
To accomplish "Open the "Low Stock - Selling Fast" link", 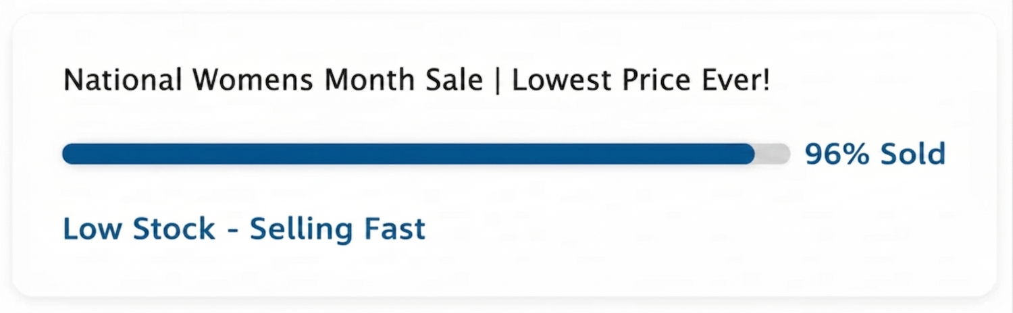I will 244,229.
